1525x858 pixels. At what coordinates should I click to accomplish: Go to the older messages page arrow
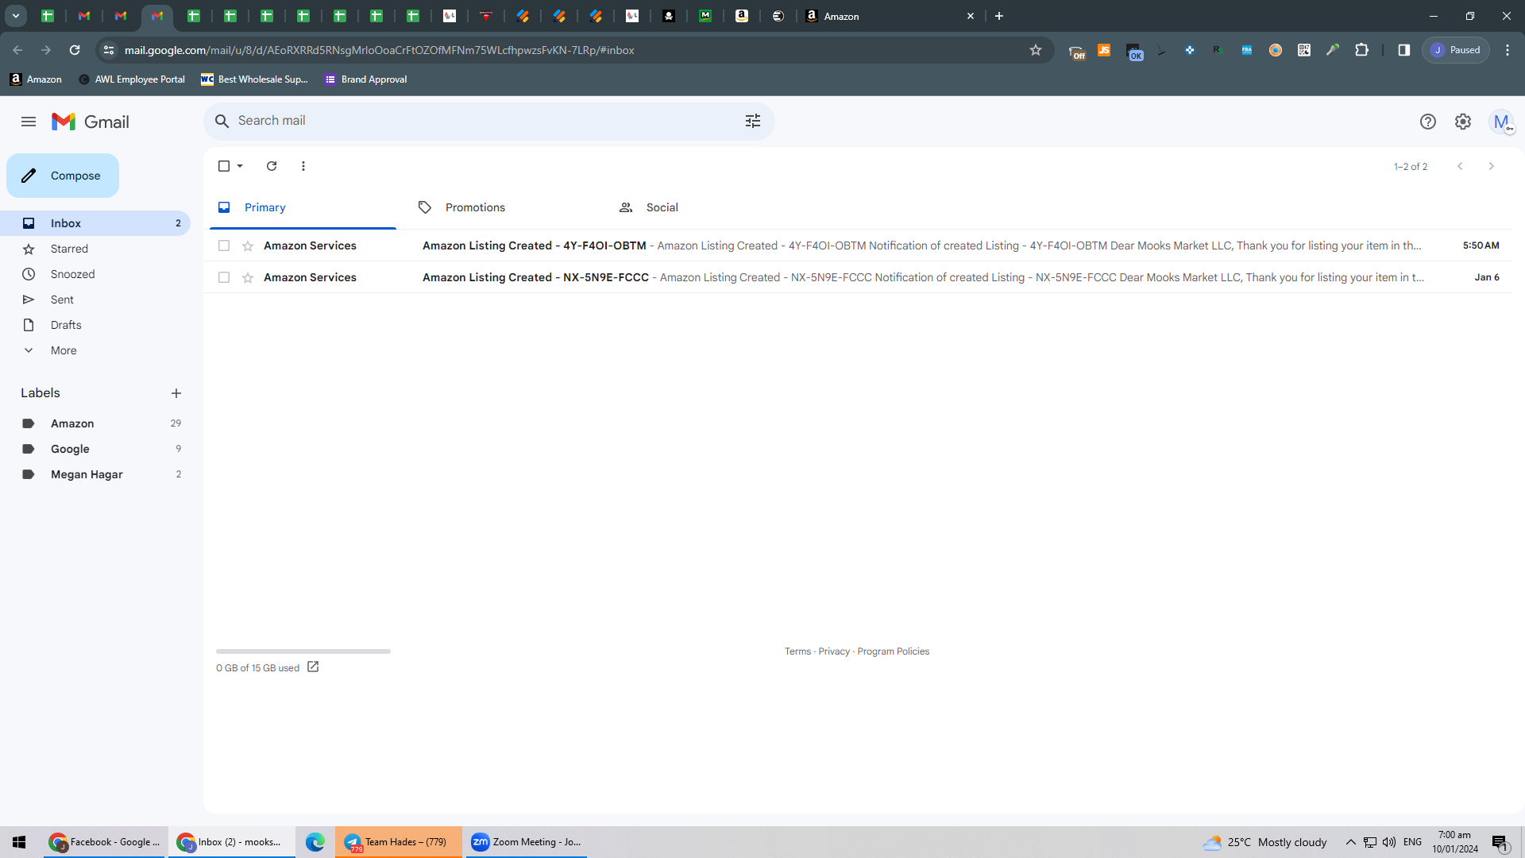pos(1492,166)
